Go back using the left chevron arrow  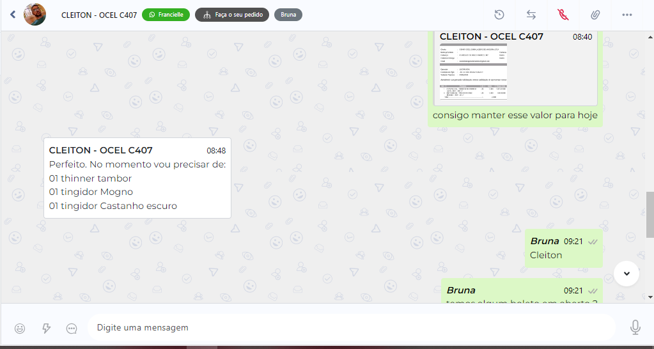13,15
